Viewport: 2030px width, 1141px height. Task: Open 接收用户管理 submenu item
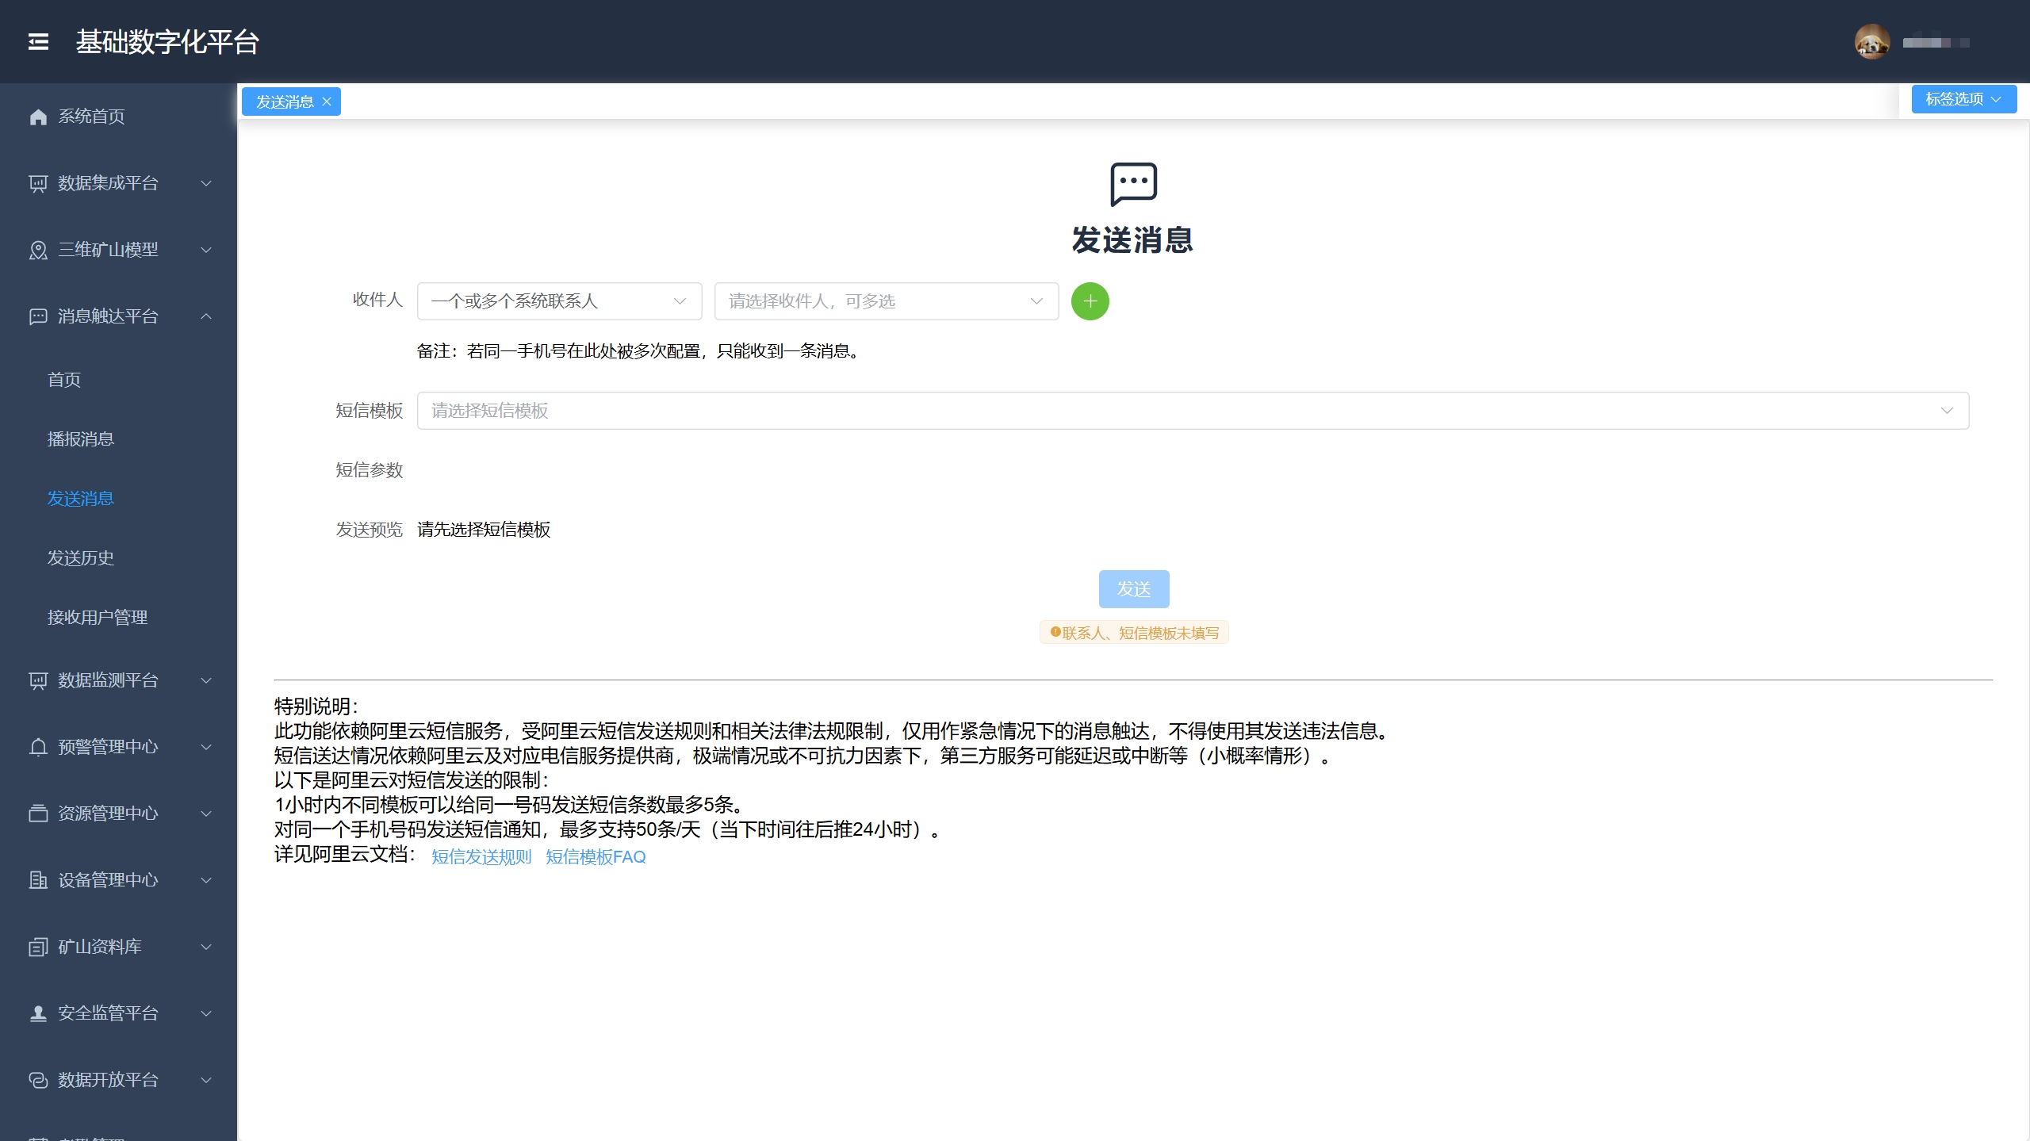pyautogui.click(x=98, y=618)
